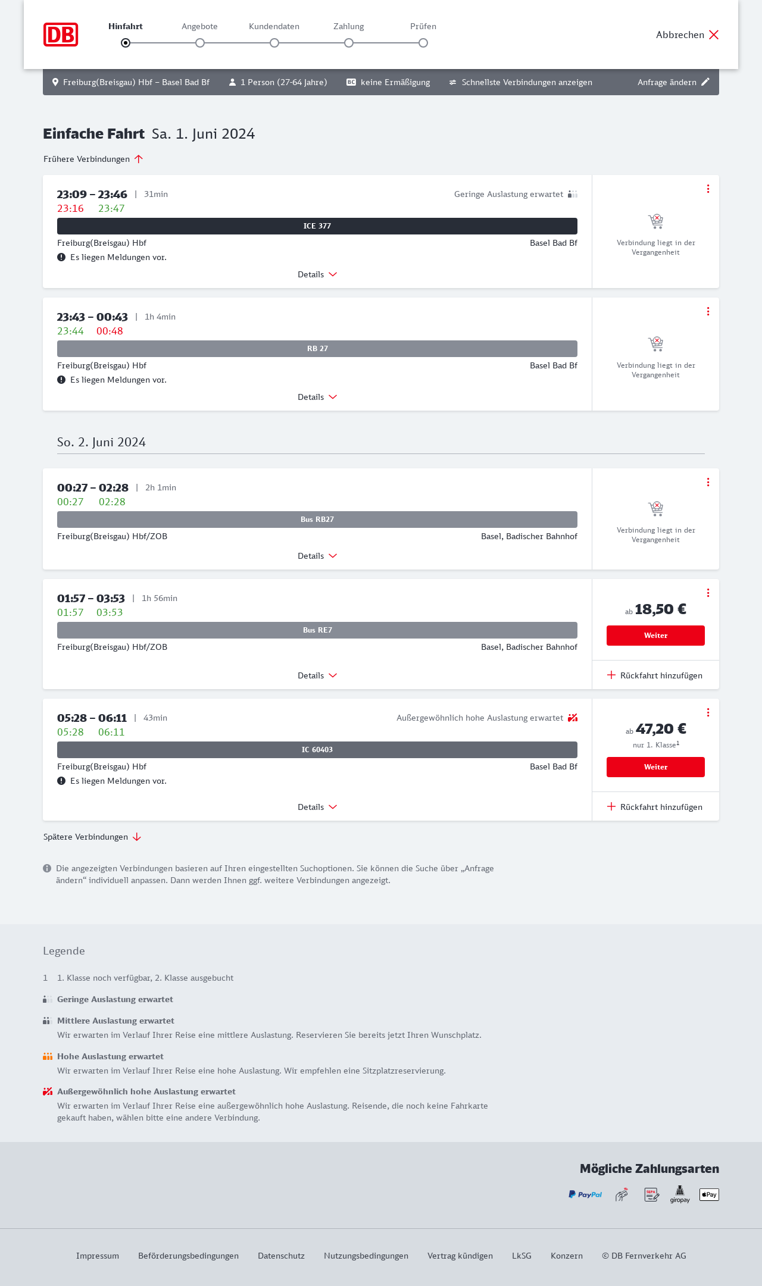Click the pencil icon next to Anfrage ändern
Viewport: 762px width, 1286px height.
[705, 82]
